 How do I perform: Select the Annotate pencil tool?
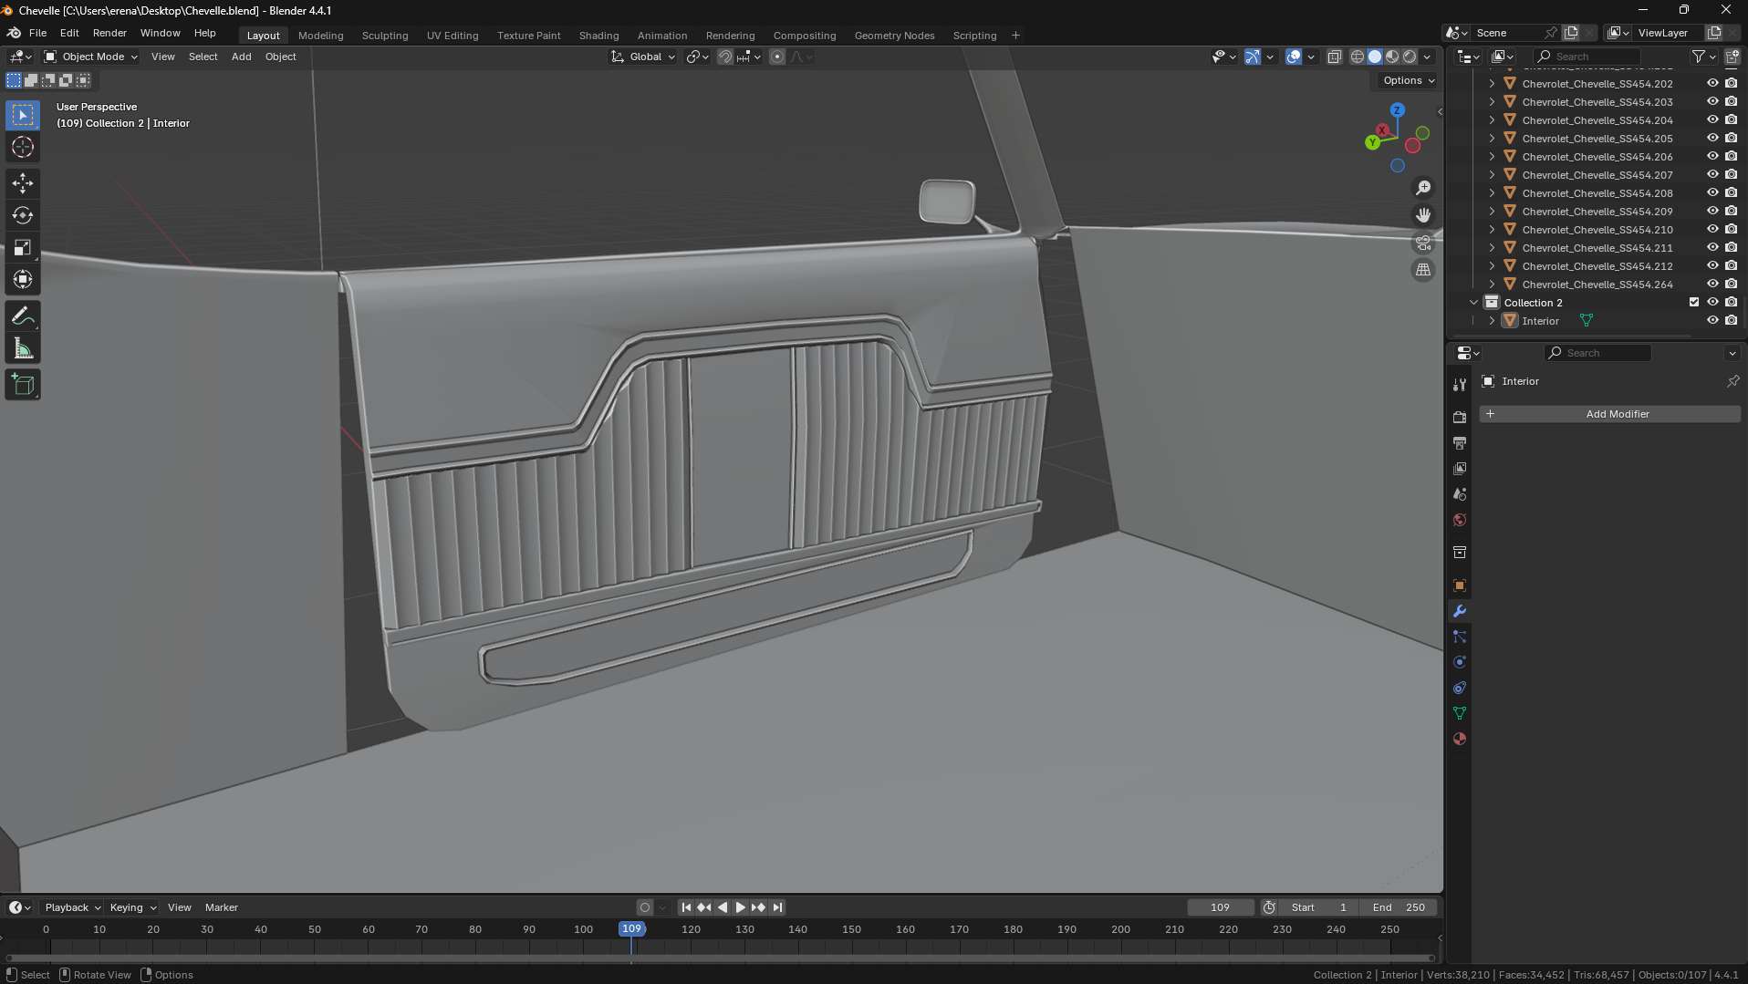click(23, 316)
